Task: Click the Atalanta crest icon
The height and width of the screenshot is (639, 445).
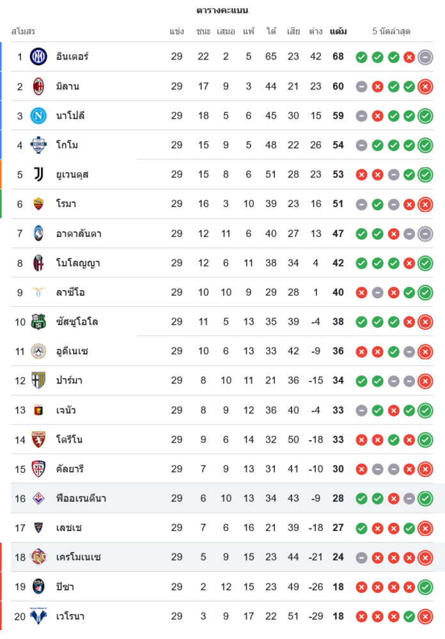Action: [x=38, y=233]
